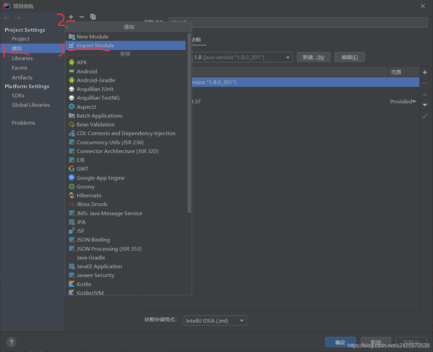The width and height of the screenshot is (433, 352).
Task: Click the Bean Validation checkmark icon
Action: [72, 124]
